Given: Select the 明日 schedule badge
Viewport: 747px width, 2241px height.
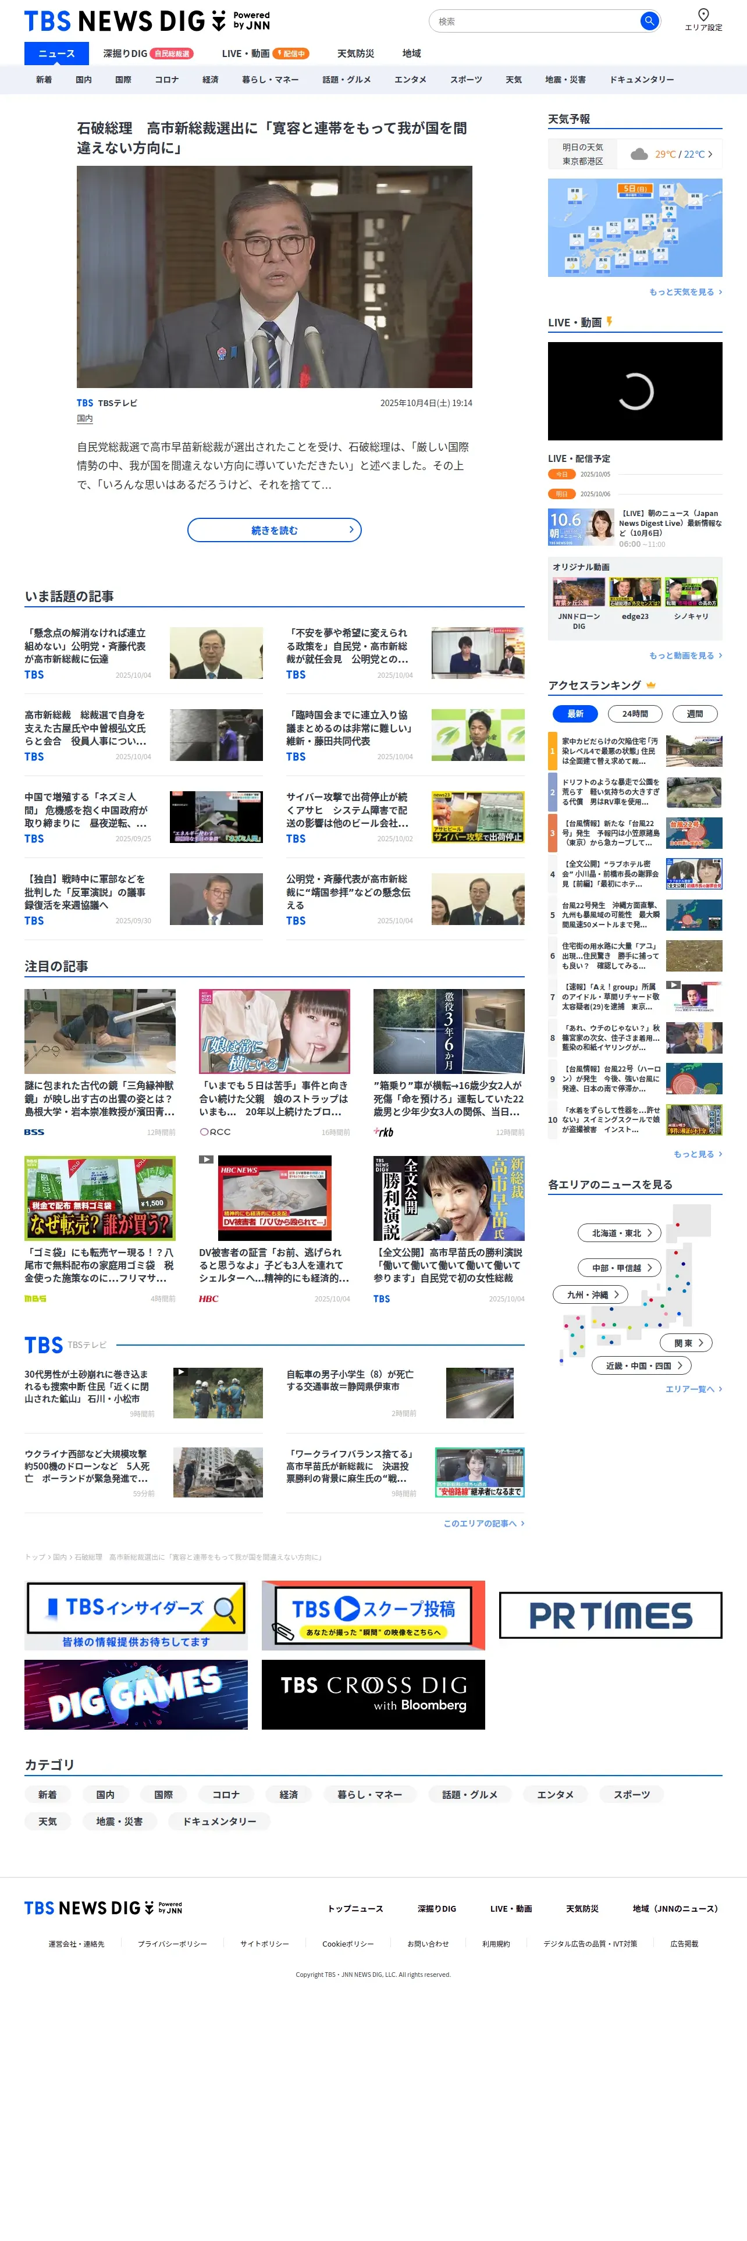Looking at the screenshot, I should 562,493.
